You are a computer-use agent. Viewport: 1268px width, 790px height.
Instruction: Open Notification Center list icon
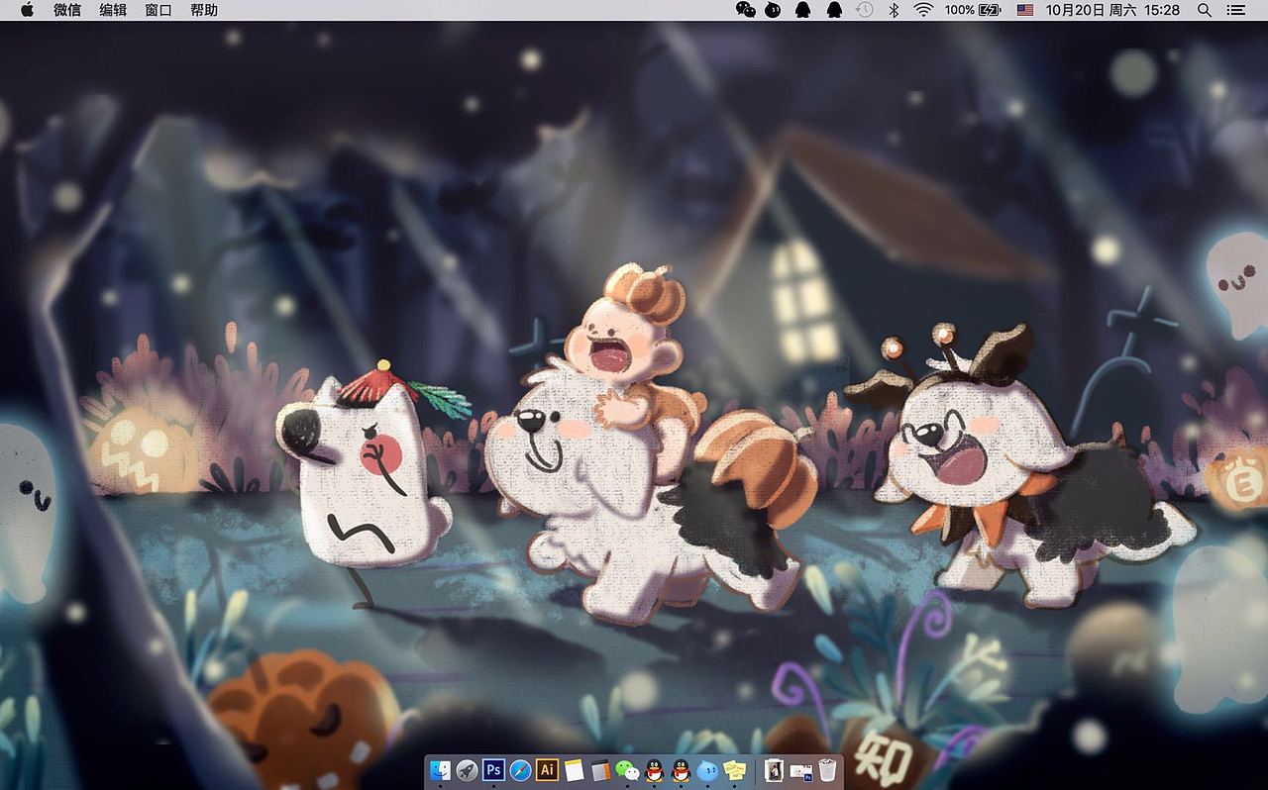(1235, 10)
